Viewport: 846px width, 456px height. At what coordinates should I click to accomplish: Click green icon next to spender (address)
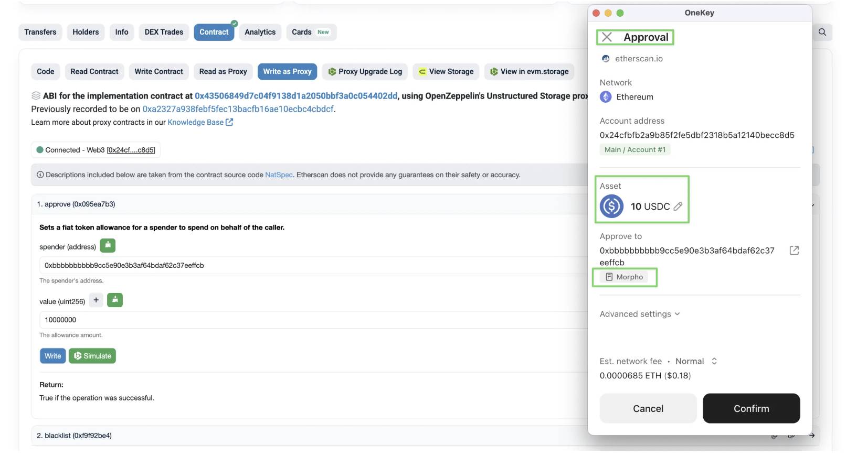coord(108,245)
